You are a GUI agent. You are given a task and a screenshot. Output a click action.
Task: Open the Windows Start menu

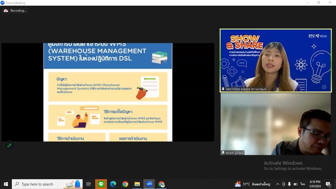[x=6, y=184]
